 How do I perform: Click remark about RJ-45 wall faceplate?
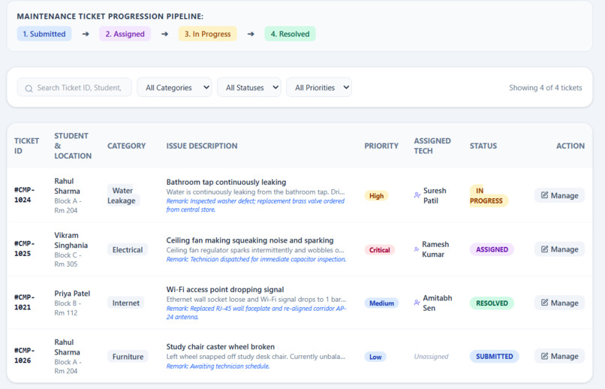[x=256, y=312]
